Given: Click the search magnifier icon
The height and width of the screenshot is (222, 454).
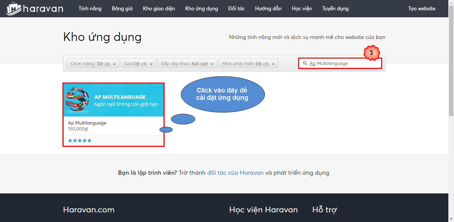Looking at the screenshot, I should (x=305, y=63).
